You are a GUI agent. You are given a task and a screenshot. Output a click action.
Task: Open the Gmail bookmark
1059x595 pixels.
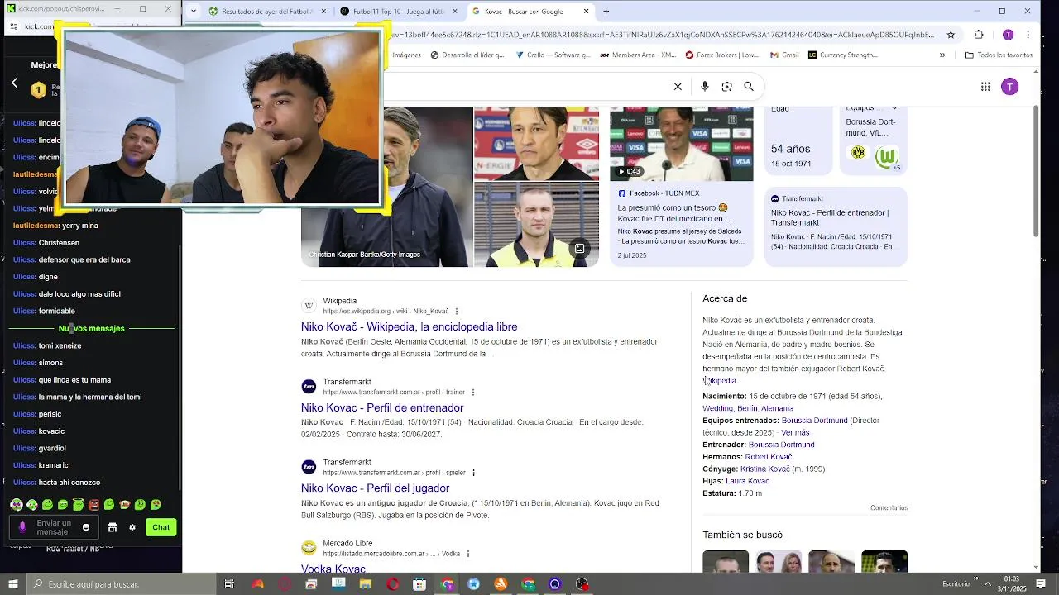[x=783, y=55]
